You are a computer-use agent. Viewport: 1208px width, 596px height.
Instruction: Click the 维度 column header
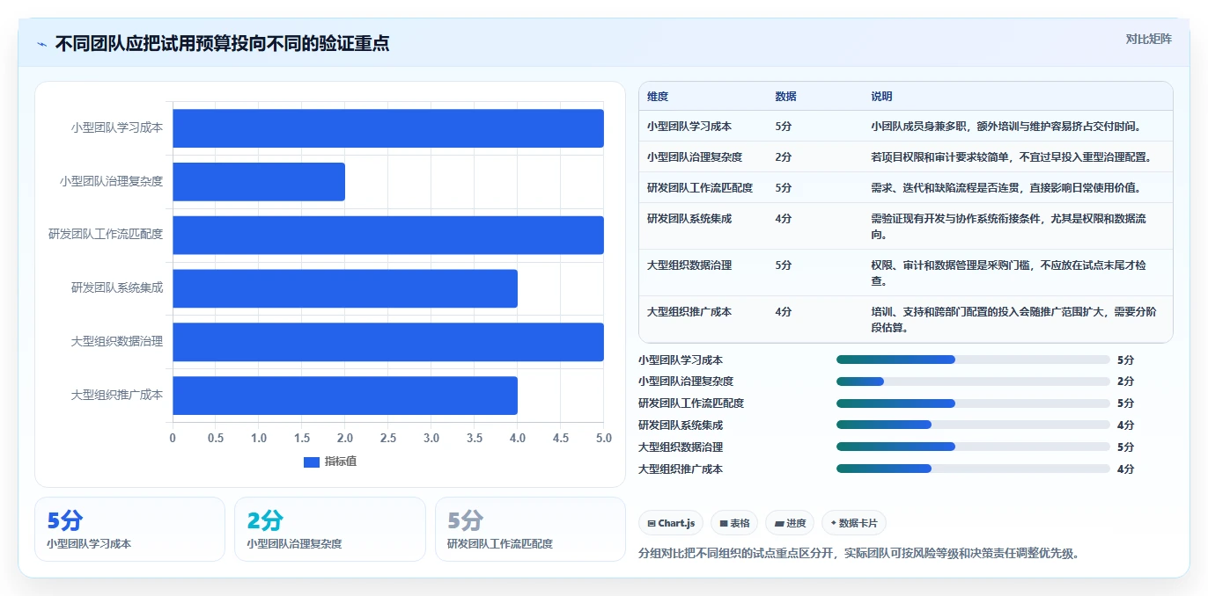coord(658,97)
